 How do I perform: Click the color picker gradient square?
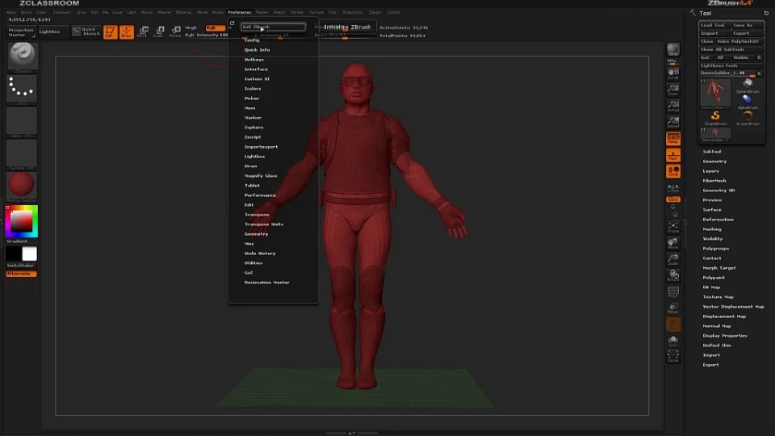[x=22, y=220]
